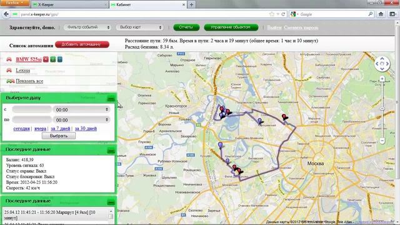
Task: Click the Выбрать button
Action: click(59, 136)
